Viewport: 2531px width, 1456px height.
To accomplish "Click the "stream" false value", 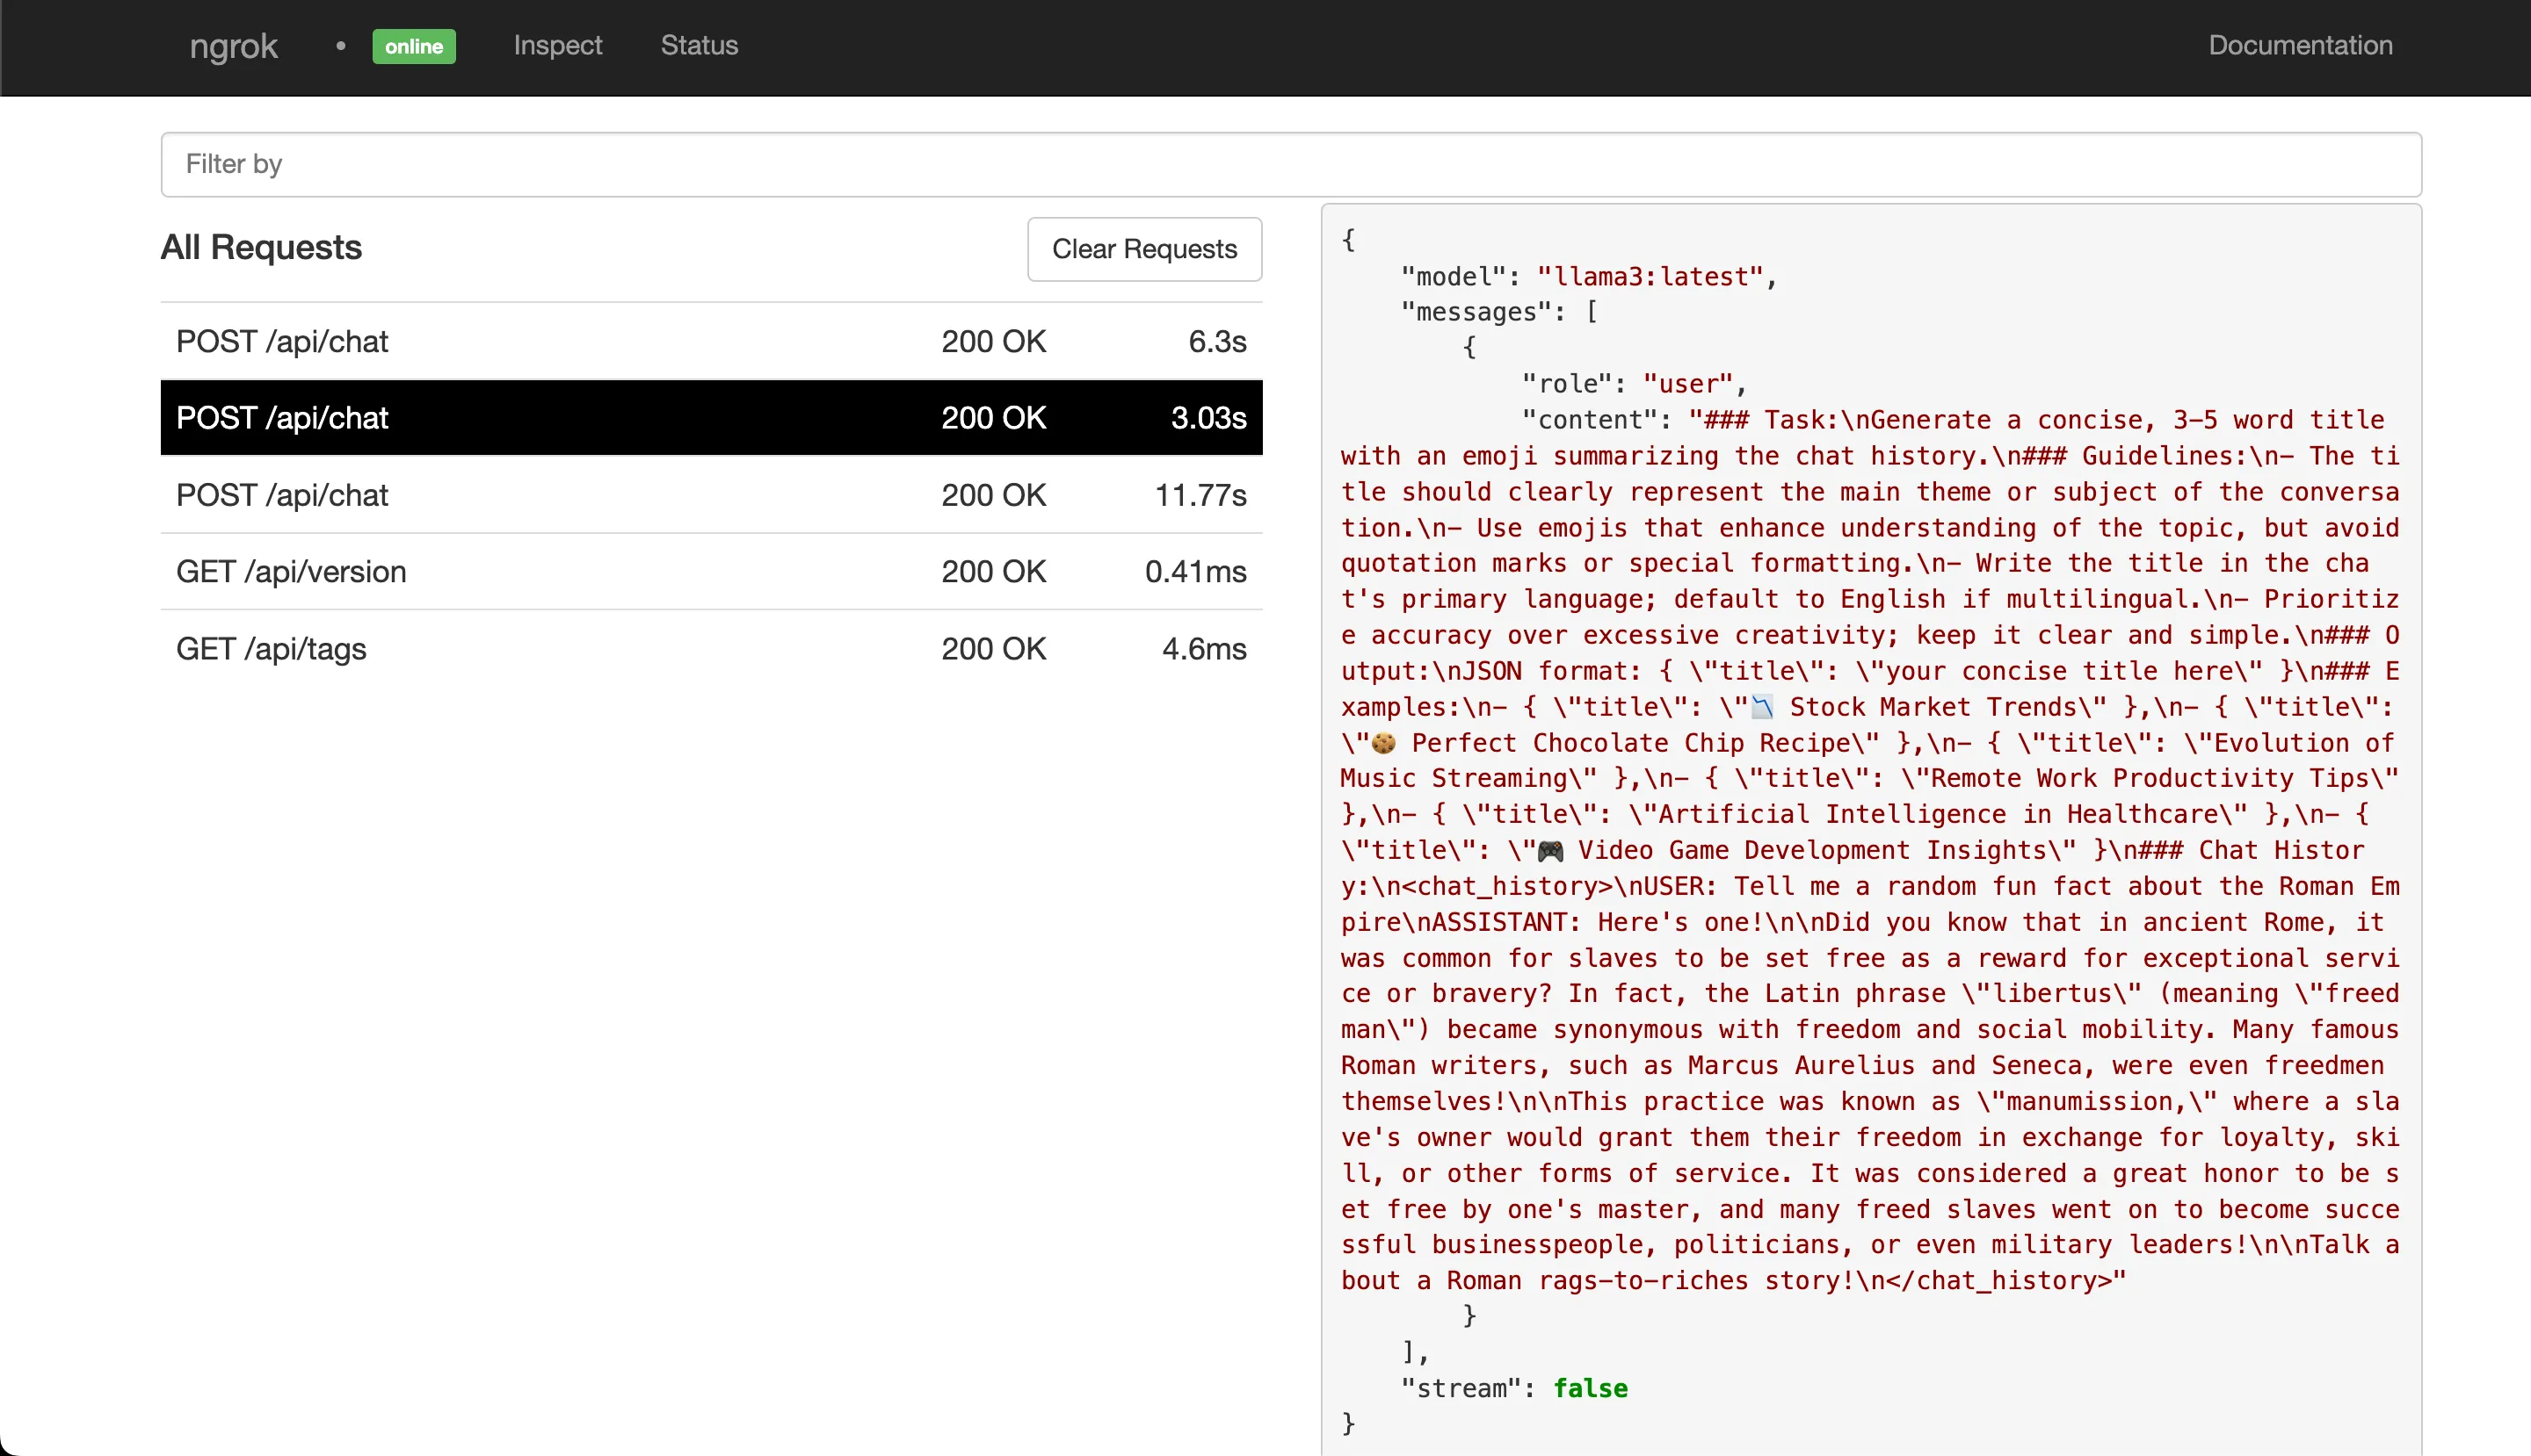I will tap(1591, 1388).
